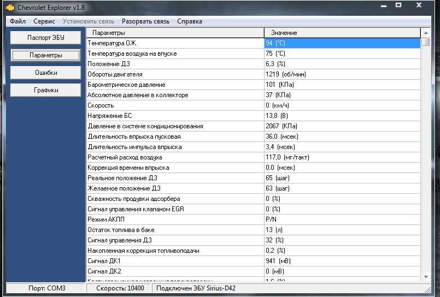Select Длительность впрыска пусковая row

pos(253,136)
